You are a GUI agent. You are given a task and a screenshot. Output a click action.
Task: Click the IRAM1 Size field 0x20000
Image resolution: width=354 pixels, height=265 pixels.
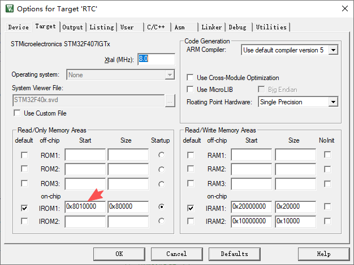click(296, 207)
